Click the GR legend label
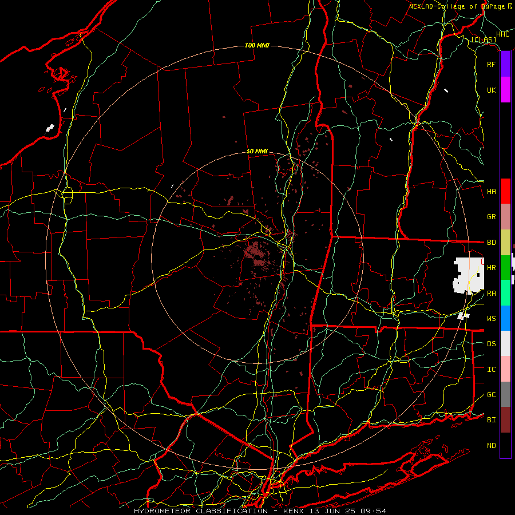 492,217
